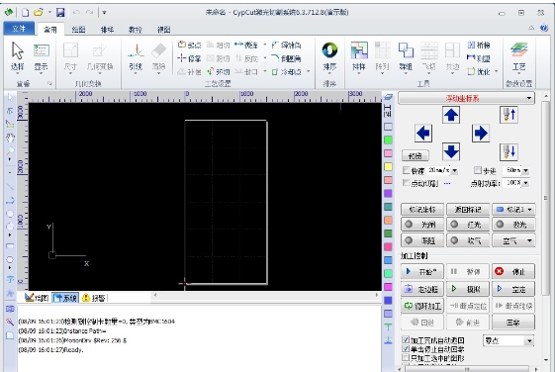This screenshot has height=372, width=555.
Task: Open the step distance dropdown
Action: point(526,170)
